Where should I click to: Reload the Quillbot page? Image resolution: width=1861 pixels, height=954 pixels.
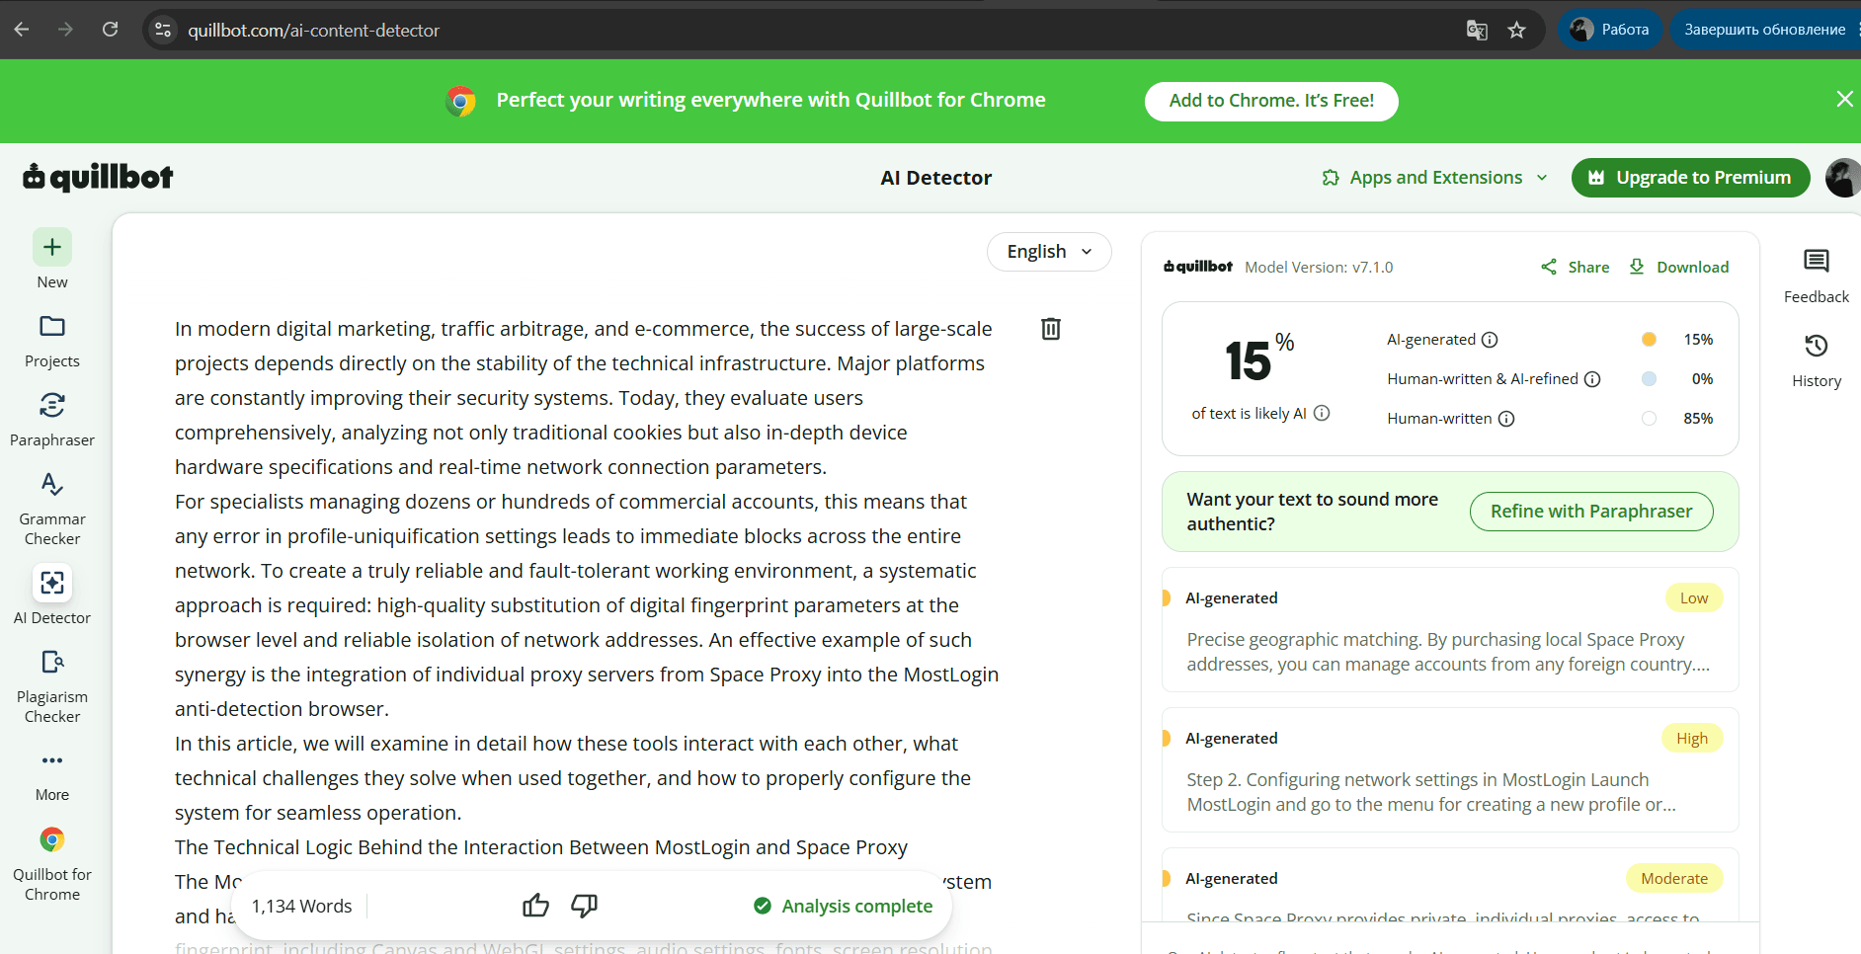[110, 30]
